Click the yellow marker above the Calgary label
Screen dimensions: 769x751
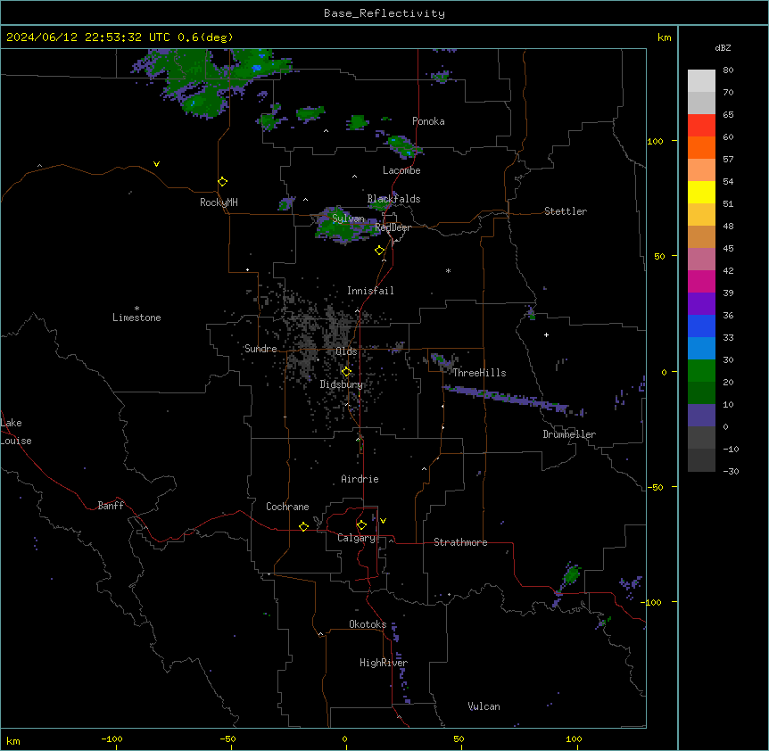tap(361, 525)
